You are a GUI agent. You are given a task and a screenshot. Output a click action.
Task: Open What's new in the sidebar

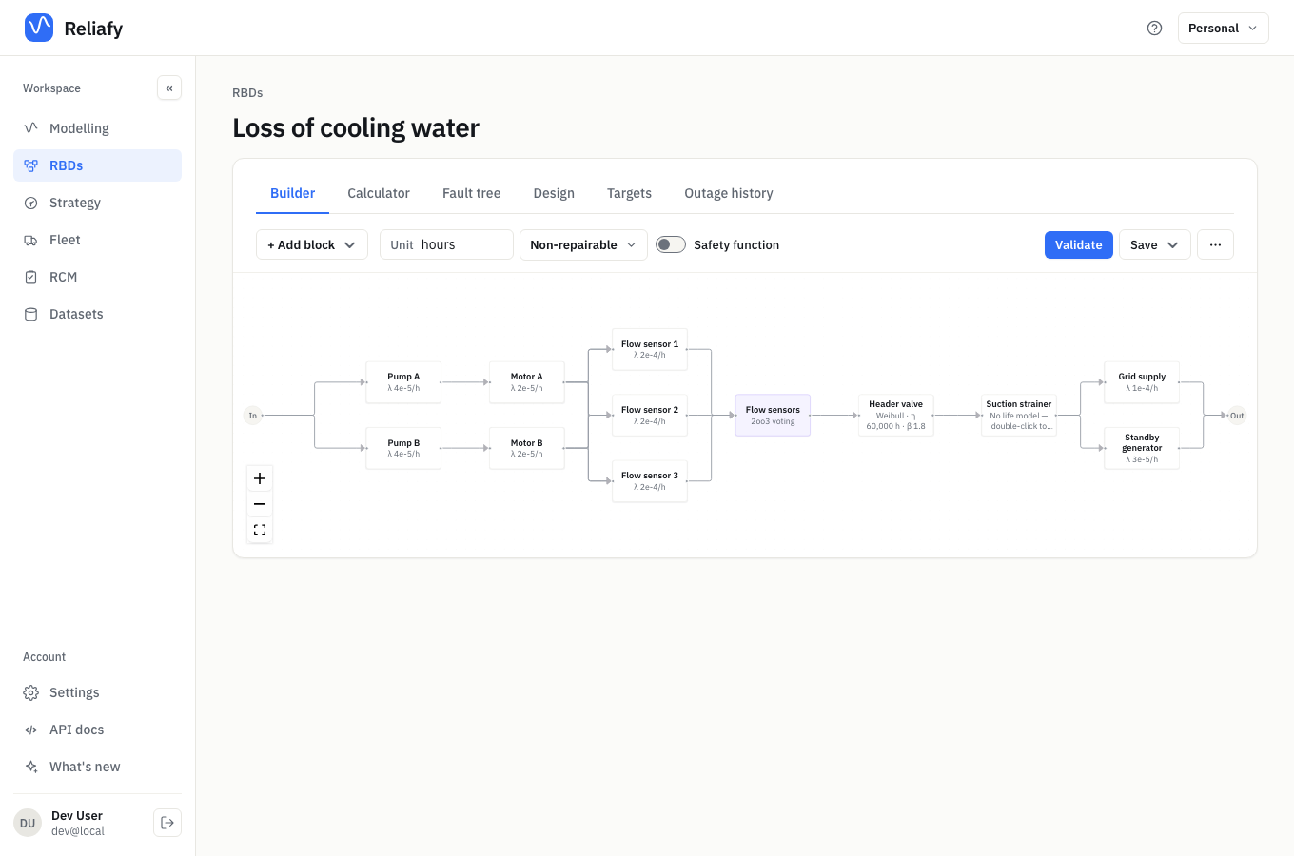[x=97, y=767]
